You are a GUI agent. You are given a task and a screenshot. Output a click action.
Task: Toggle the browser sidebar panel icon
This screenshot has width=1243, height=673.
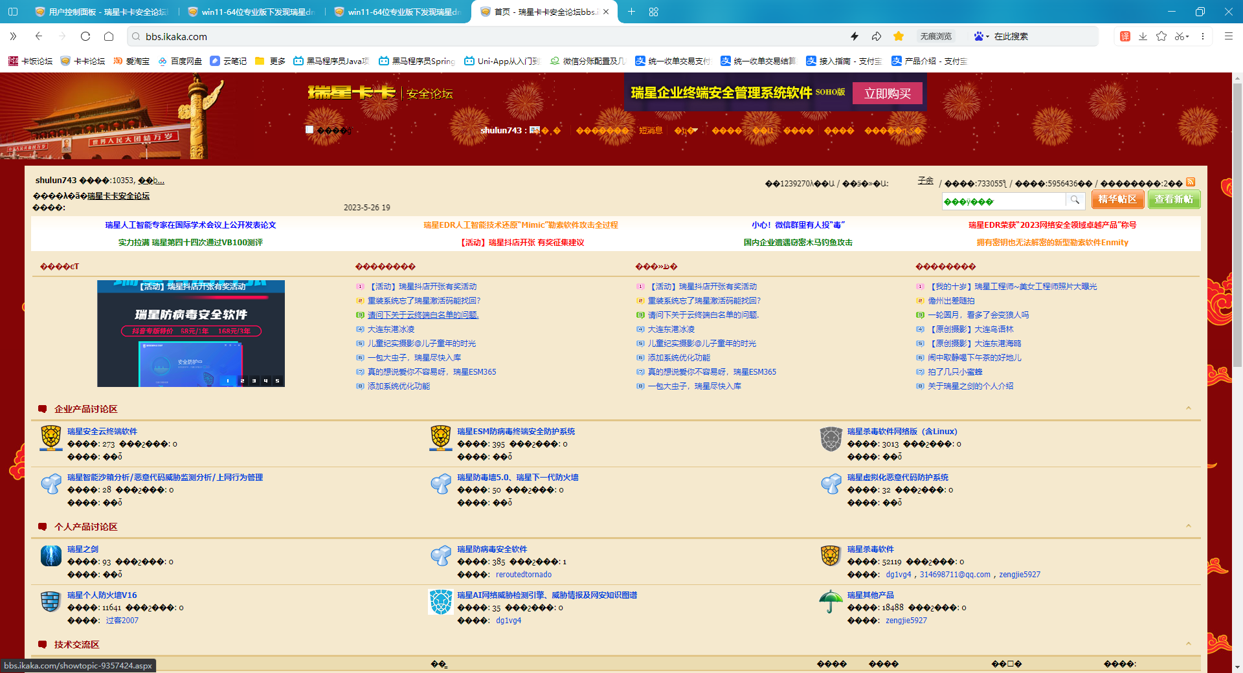pos(13,12)
